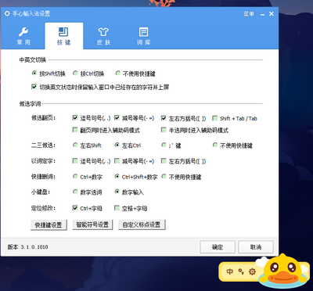This screenshot has height=291, width=313.
Task: Select Ctrl+数字 for 快捷删词
Action: (x=75, y=177)
